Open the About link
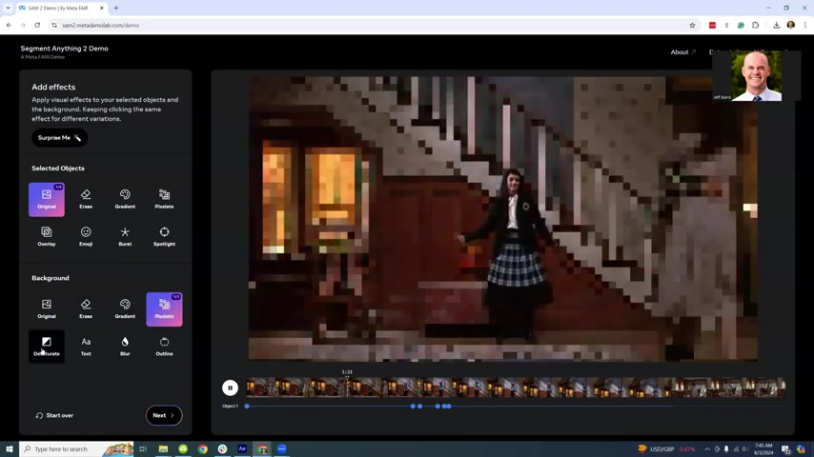 (682, 52)
